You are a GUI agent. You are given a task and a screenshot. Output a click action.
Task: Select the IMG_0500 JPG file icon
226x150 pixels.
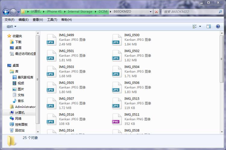pyautogui.click(x=117, y=40)
